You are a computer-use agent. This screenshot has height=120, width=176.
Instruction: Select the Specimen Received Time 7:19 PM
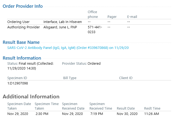pos(97,114)
